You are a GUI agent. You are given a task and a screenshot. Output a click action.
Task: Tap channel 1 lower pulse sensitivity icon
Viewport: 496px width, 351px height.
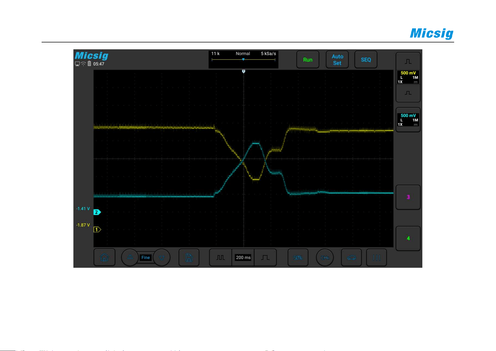tap(408, 93)
